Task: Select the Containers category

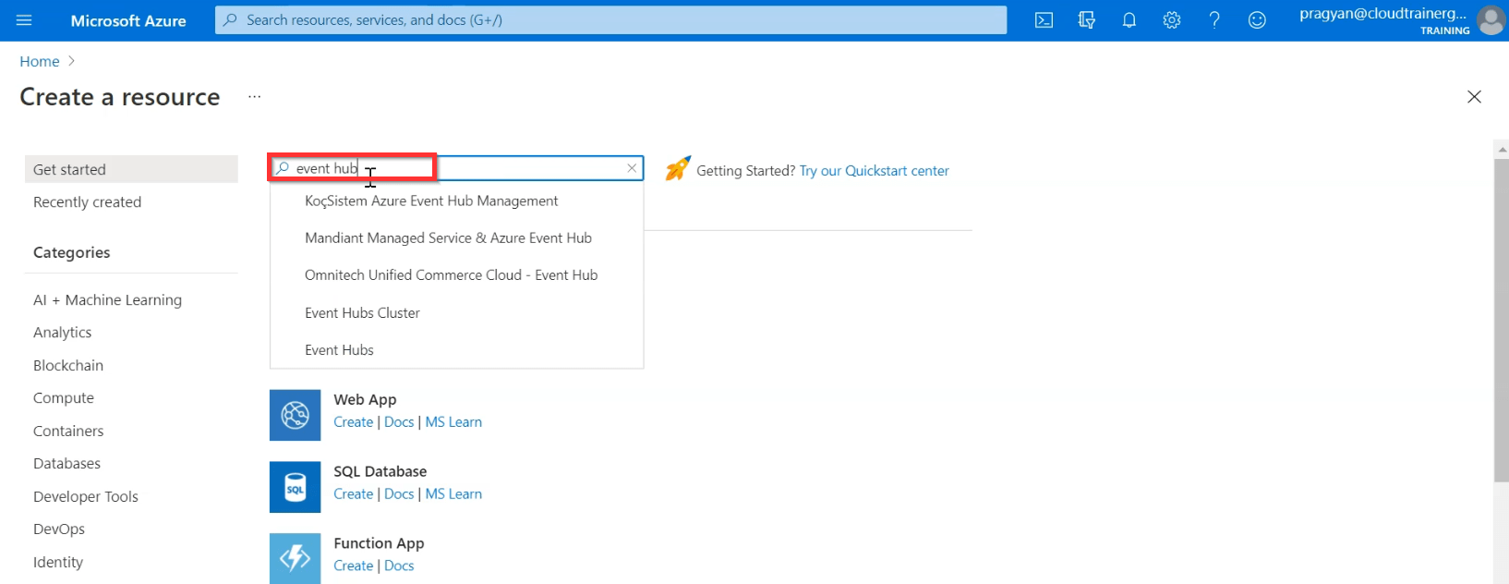Action: (x=68, y=431)
